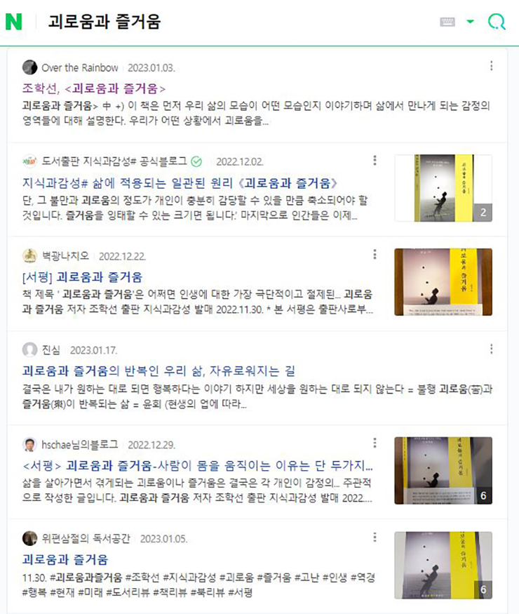The height and width of the screenshot is (614, 519).
Task: Open the 벽광나치오 post book cover thumbnail
Action: [x=443, y=282]
